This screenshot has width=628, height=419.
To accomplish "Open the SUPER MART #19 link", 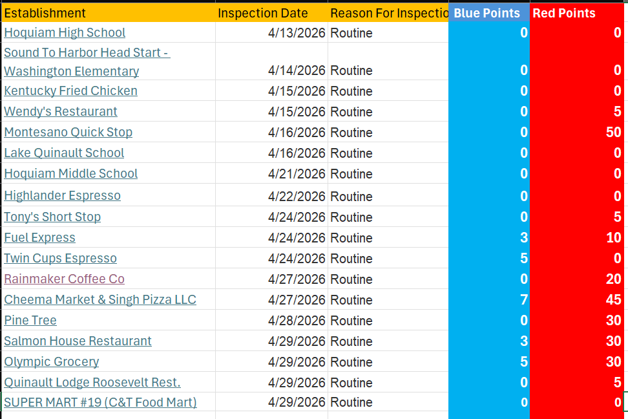I will coord(101,402).
